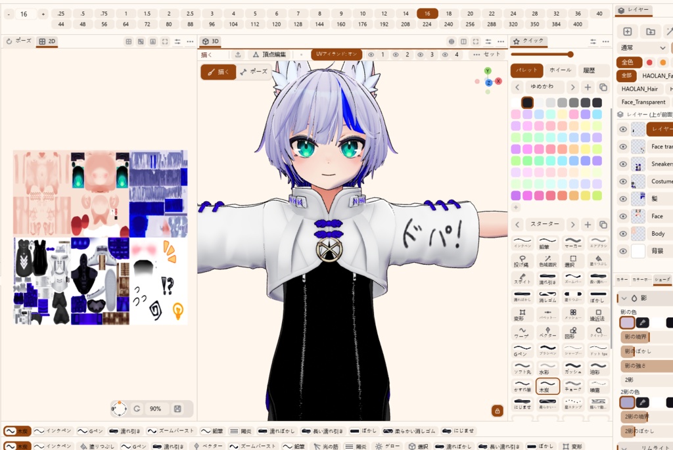Go to next palette after ゆめかわ
Viewport: 673px width, 450px height.
[x=572, y=87]
